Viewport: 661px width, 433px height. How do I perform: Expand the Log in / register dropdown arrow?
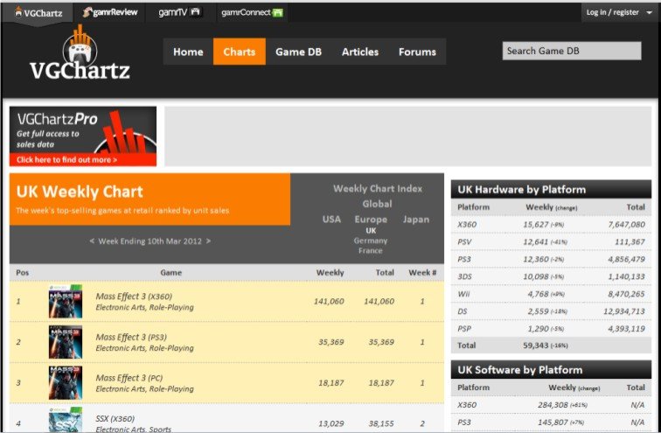[x=649, y=12]
